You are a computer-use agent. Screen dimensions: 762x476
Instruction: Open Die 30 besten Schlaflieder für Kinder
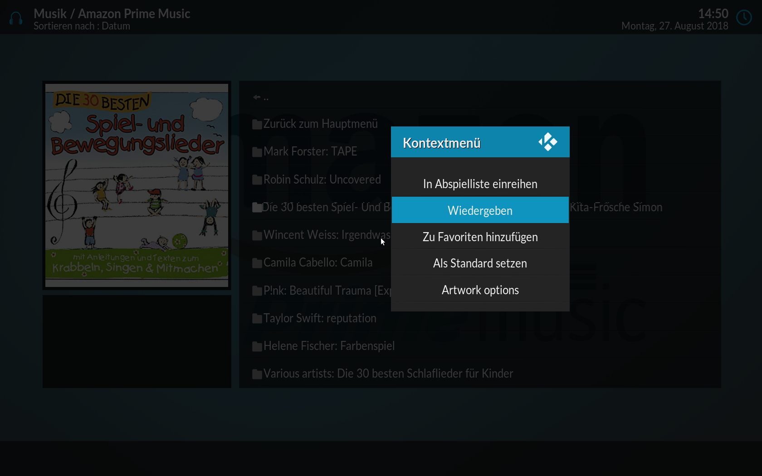[x=388, y=374]
